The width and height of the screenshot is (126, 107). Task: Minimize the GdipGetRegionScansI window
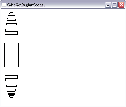[108, 5]
